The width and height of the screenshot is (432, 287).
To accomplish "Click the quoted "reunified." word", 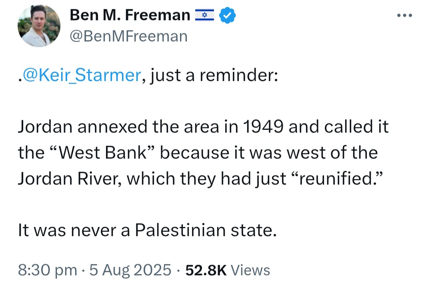I will click(x=337, y=179).
